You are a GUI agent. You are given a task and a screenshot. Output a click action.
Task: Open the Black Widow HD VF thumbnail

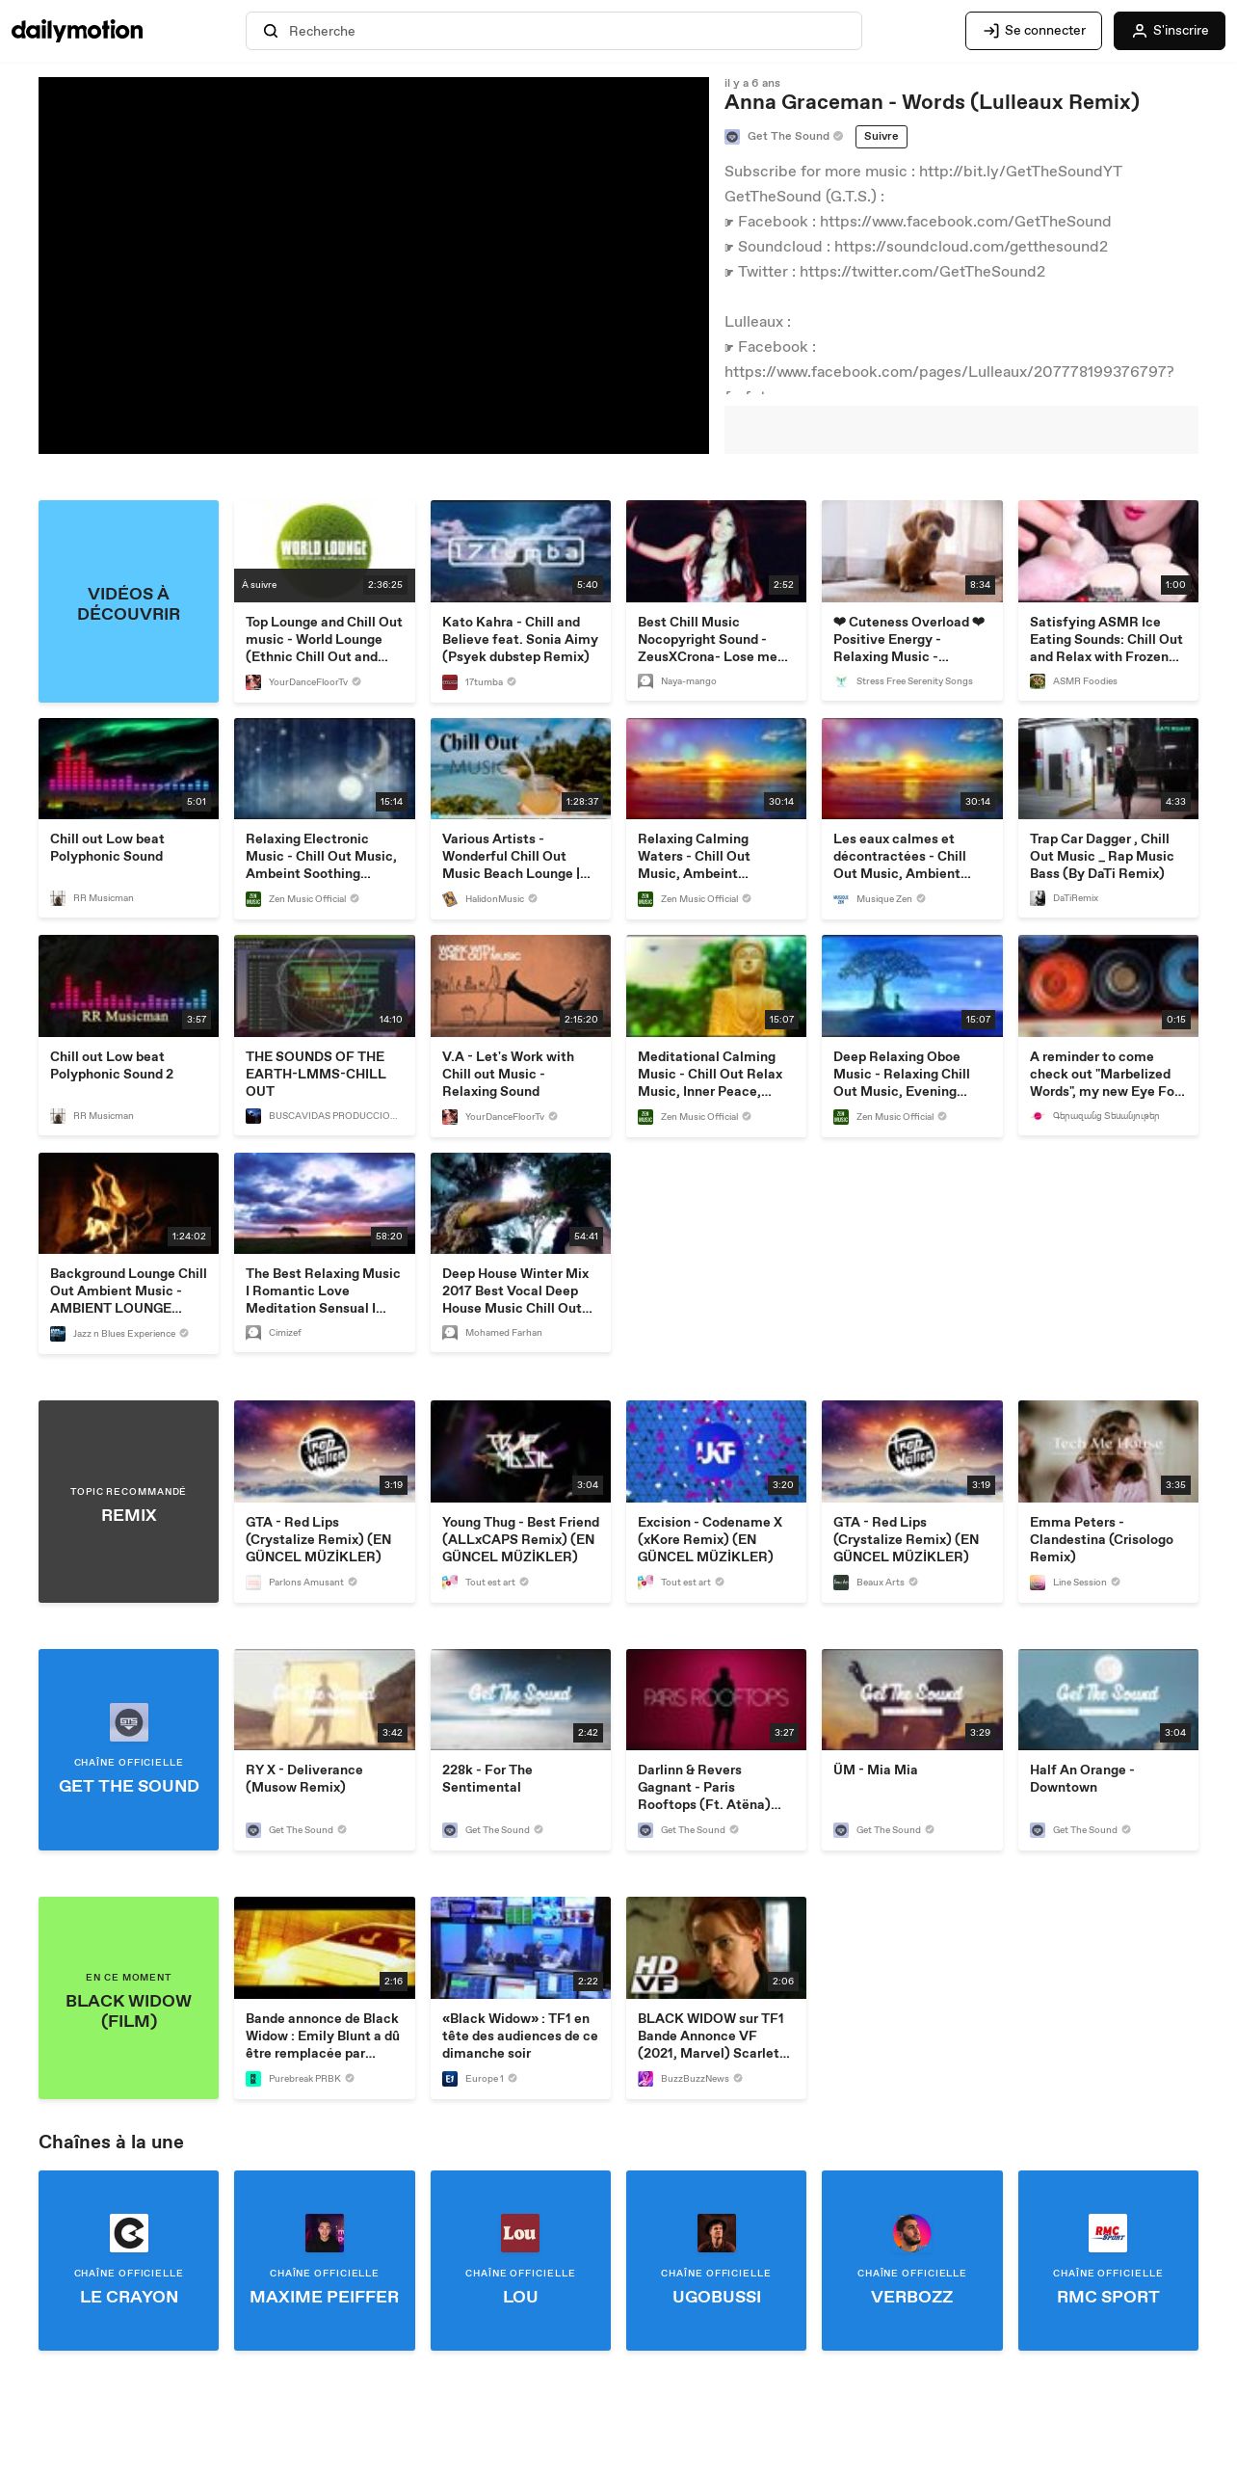click(716, 1948)
